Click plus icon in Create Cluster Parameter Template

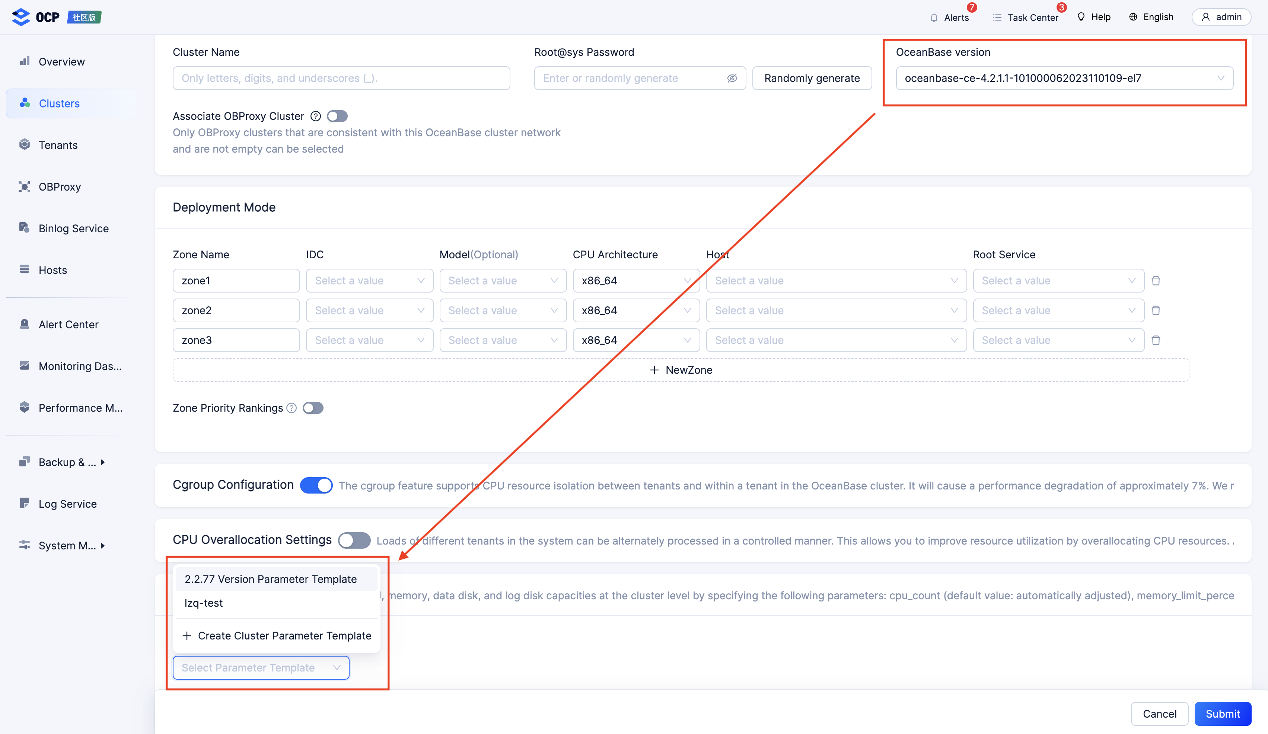pos(187,635)
